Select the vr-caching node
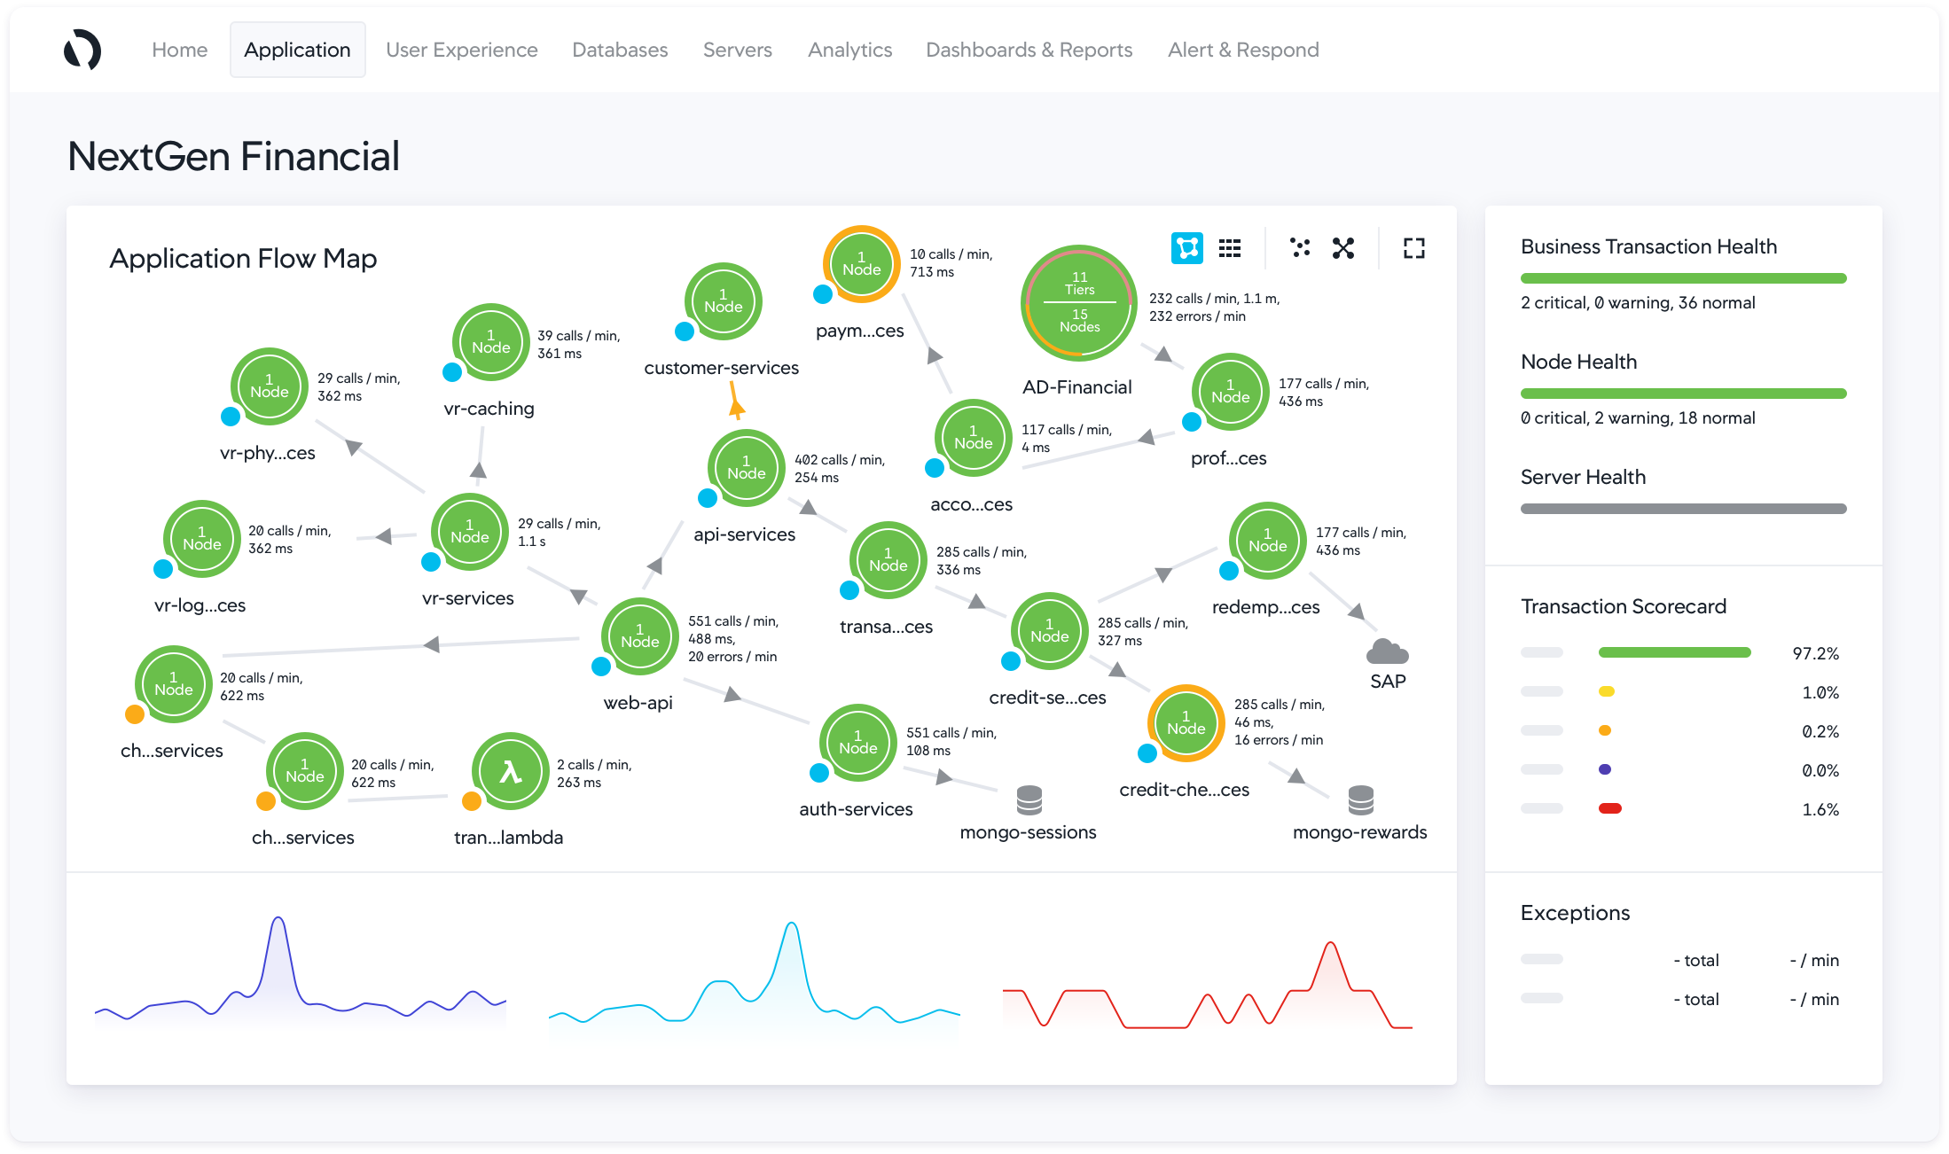1949x1154 pixels. tap(490, 342)
